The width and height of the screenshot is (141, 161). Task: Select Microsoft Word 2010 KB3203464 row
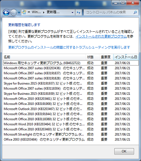click(71, 124)
